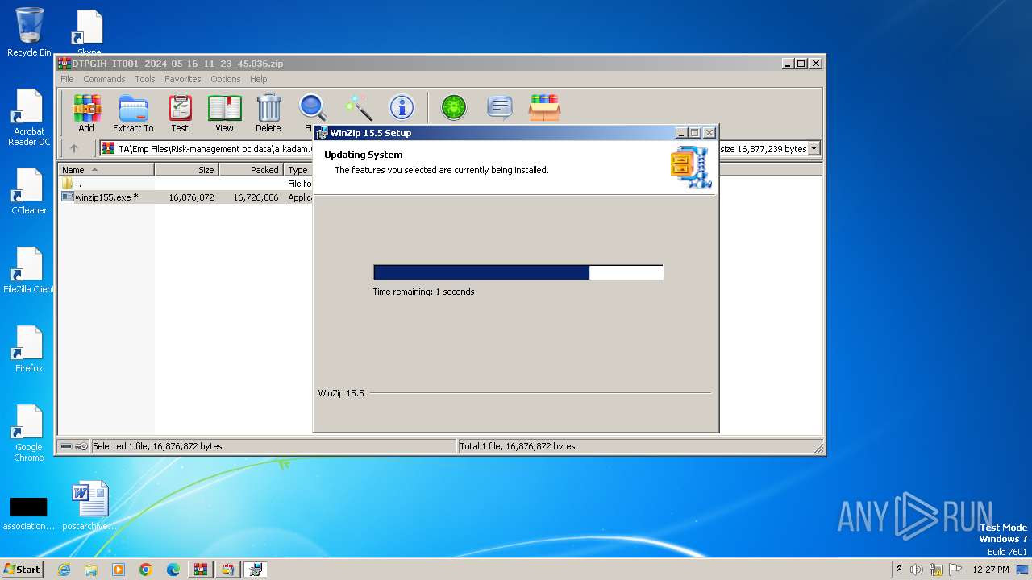Click the Extract To toolbar icon

click(133, 114)
